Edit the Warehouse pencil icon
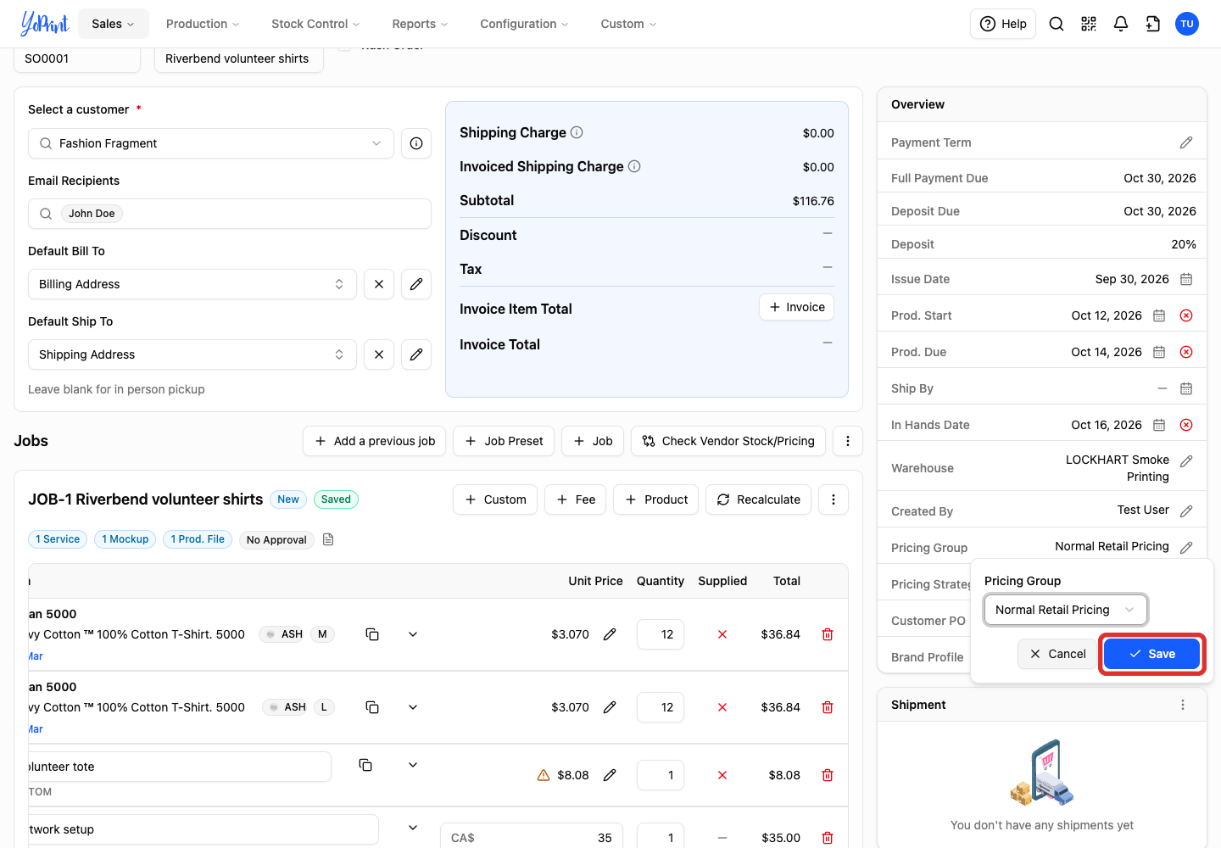This screenshot has height=848, width=1221. tap(1186, 461)
